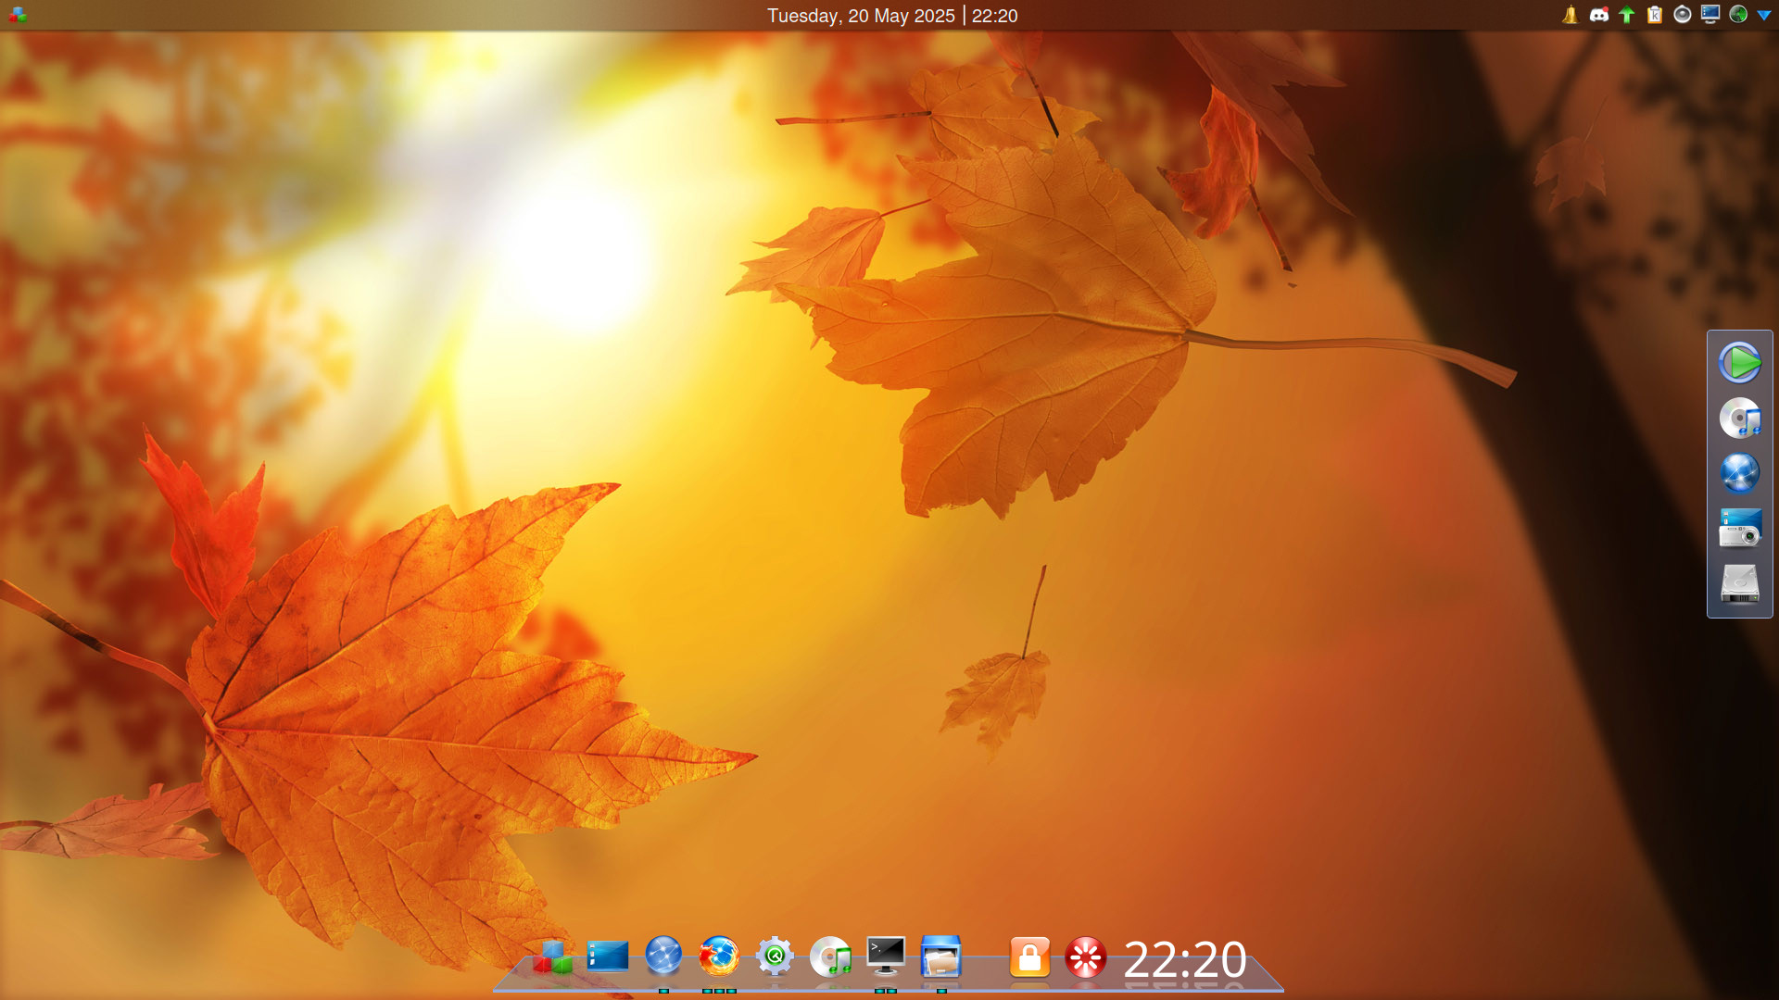Image resolution: width=1779 pixels, height=1000 pixels.
Task: Open the gear with green Q in the dock
Action: [775, 956]
